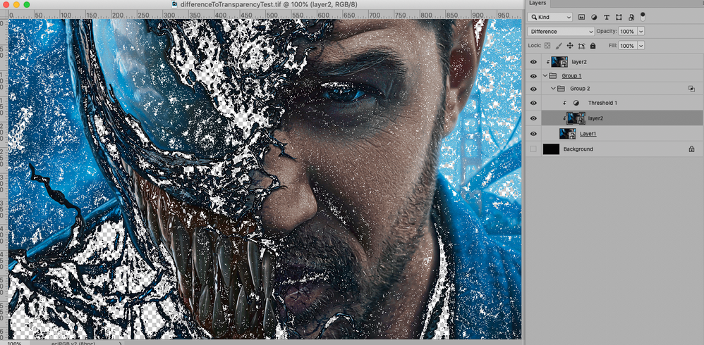Click the Fill 100% value field
Image resolution: width=704 pixels, height=345 pixels.
pos(627,46)
